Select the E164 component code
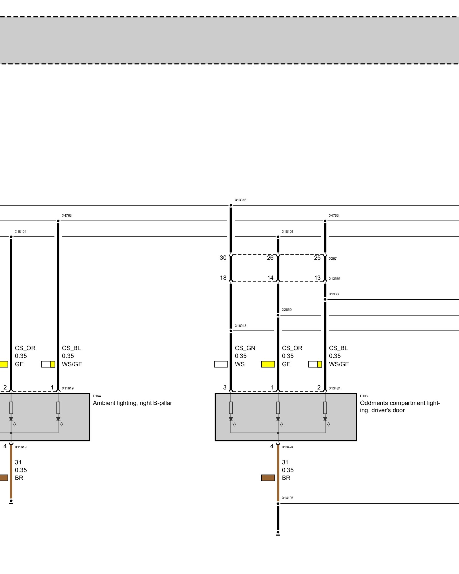 tap(97, 396)
